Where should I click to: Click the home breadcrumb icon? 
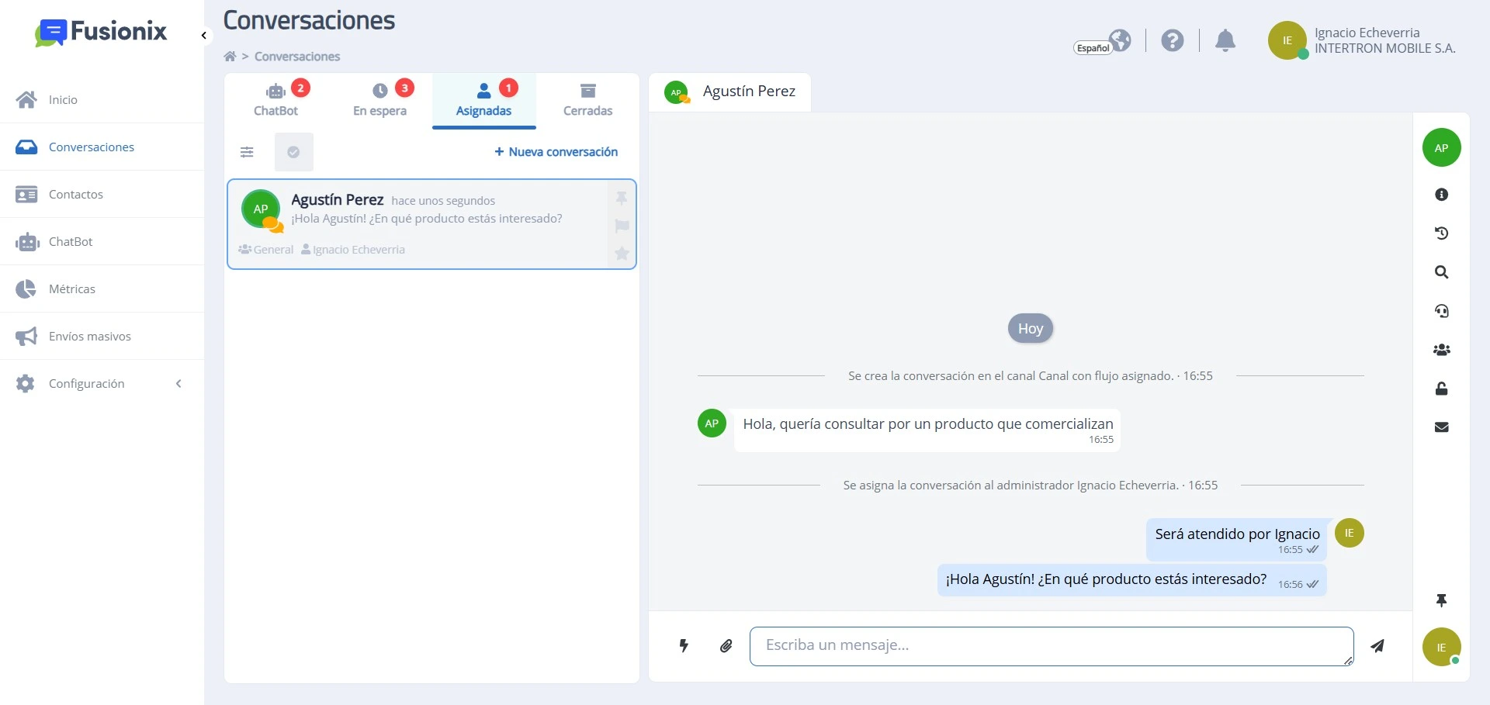pos(230,57)
